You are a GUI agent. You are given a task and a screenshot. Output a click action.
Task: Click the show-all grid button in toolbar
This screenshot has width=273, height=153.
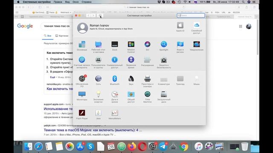coord(100,15)
